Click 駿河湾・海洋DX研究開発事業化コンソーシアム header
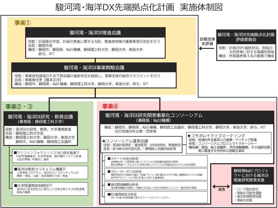Image resolution: width=278 pixels, height=208 pixels. tap(154, 115)
